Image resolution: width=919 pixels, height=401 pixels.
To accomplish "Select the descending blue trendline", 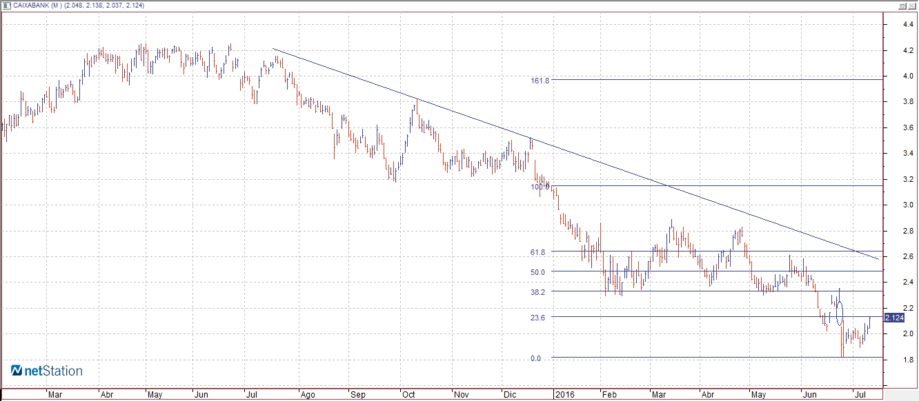I will point(575,154).
